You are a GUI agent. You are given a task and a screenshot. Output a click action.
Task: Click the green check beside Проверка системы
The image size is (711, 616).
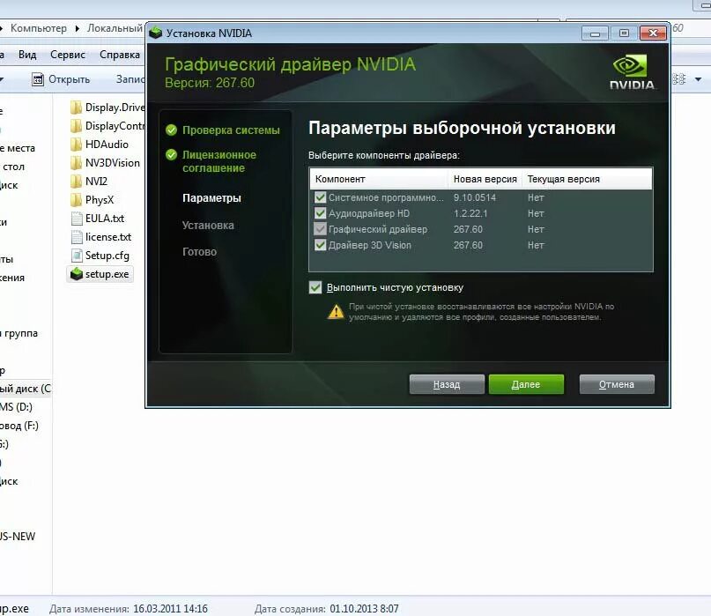pos(172,130)
